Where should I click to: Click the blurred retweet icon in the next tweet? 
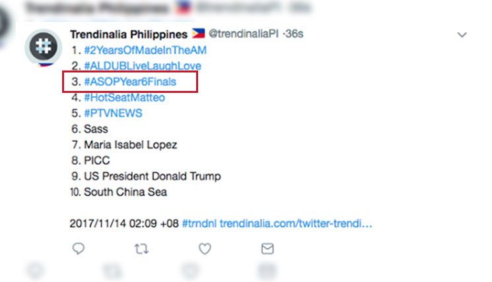click(112, 271)
